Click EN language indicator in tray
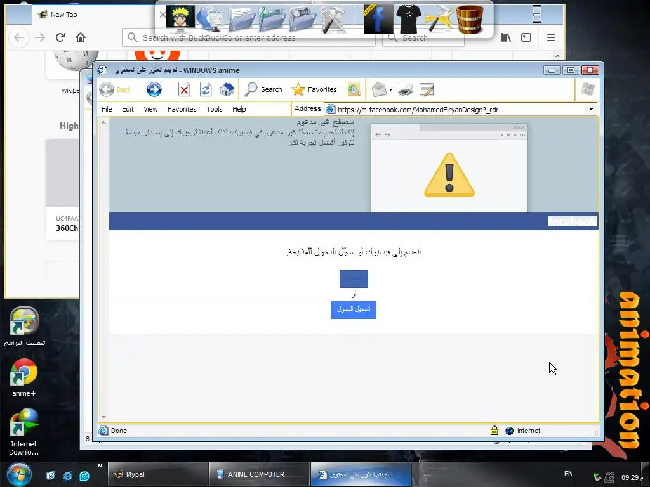 point(568,474)
